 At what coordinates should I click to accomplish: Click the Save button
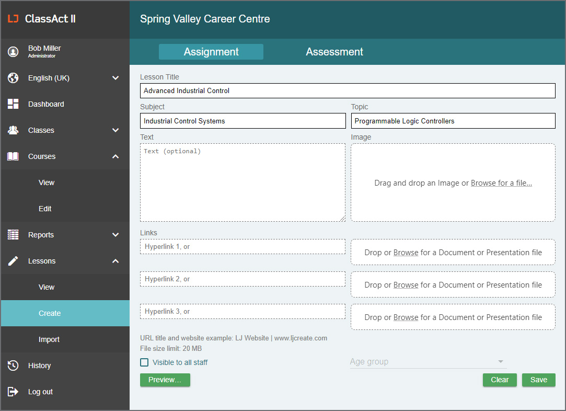click(538, 380)
